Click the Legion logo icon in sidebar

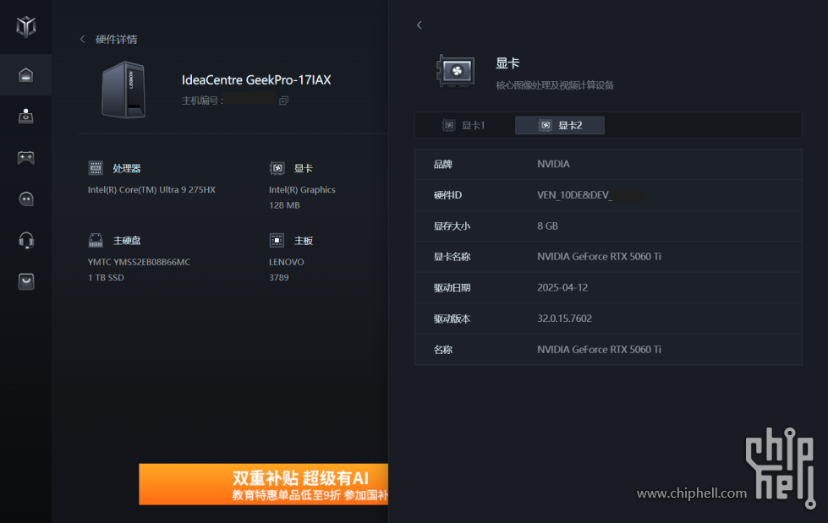[26, 26]
